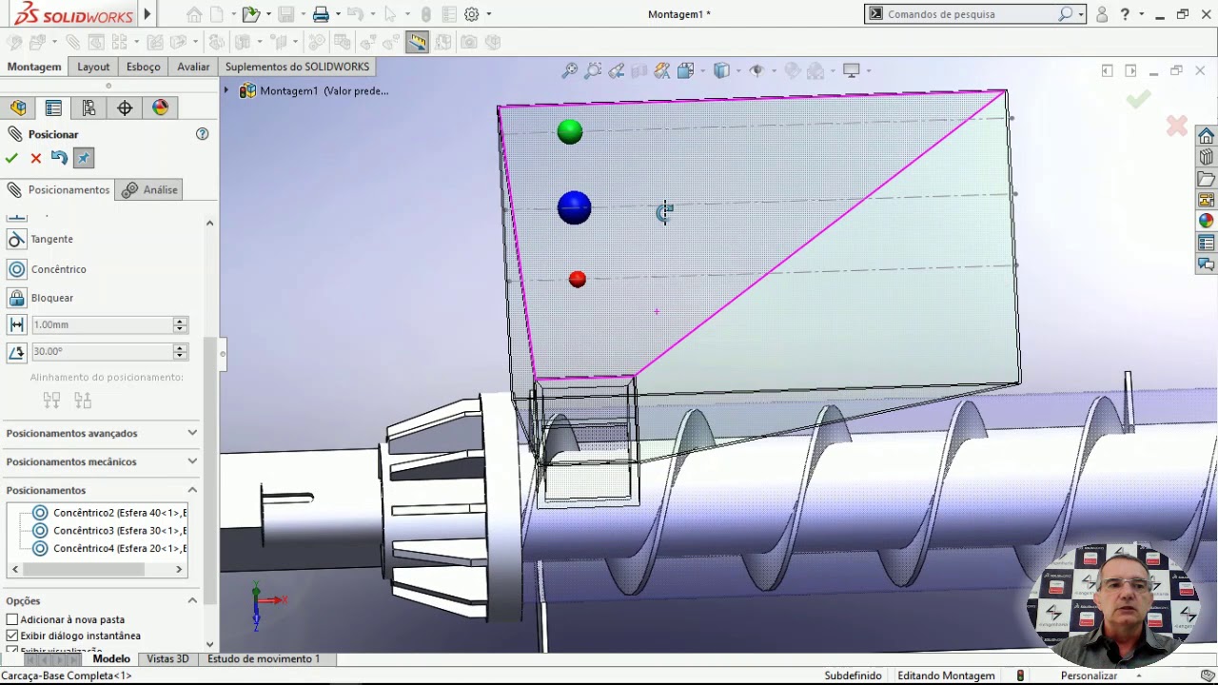Toggle the distance mate icon
The width and height of the screenshot is (1218, 685).
click(x=16, y=324)
